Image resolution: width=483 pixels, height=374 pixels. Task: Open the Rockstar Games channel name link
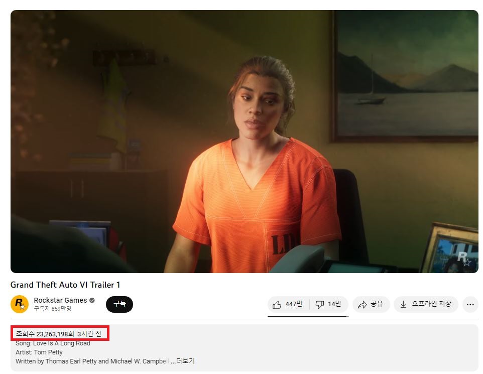[60, 300]
